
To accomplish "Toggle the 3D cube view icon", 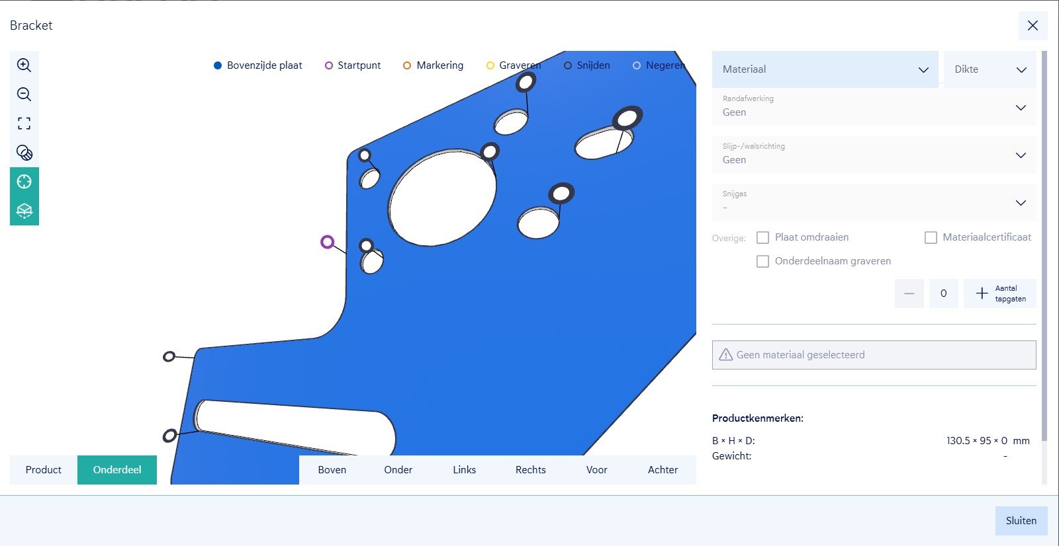I will pyautogui.click(x=24, y=211).
